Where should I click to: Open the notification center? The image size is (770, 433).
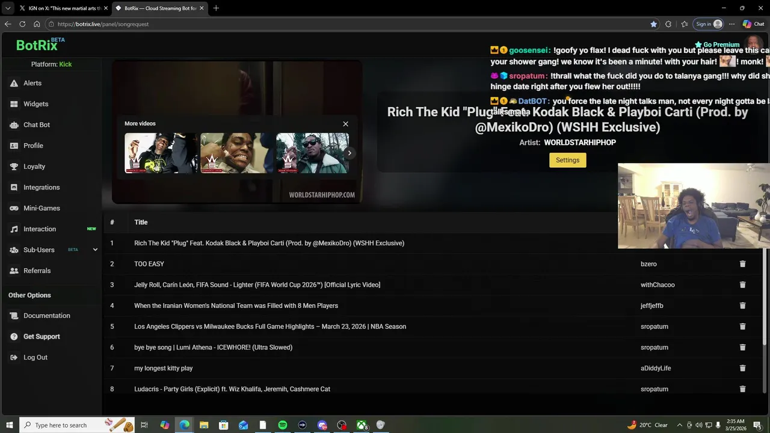tap(757, 425)
